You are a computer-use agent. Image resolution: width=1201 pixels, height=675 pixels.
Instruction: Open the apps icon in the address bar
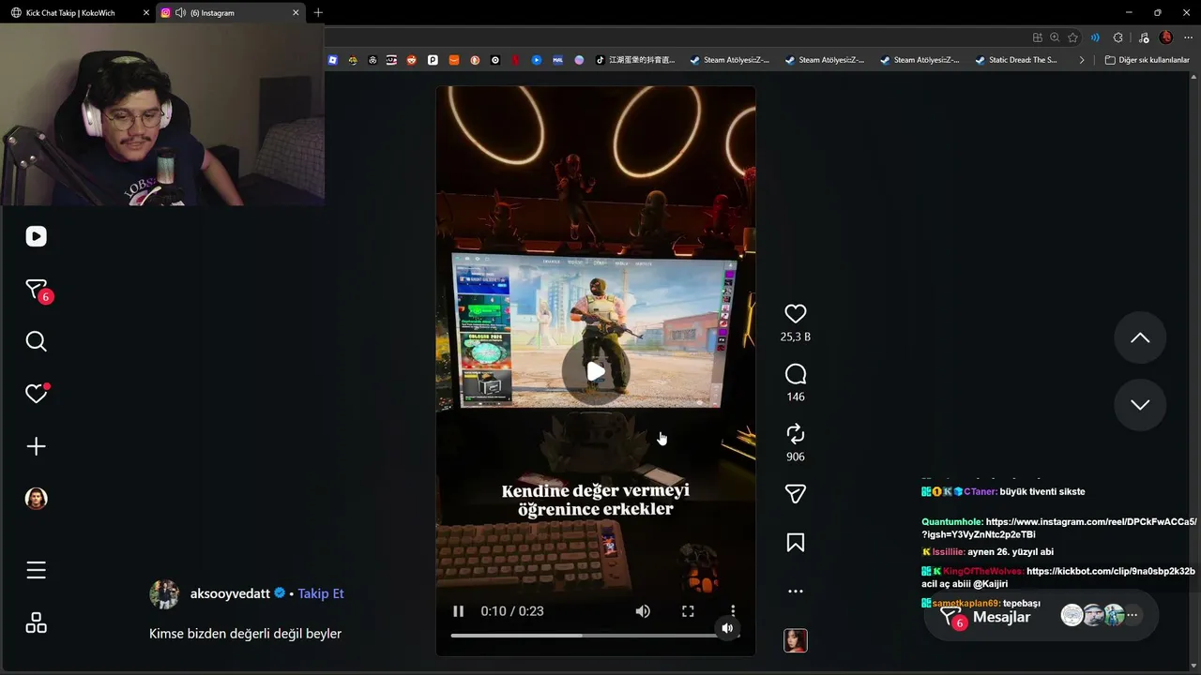click(x=1037, y=37)
